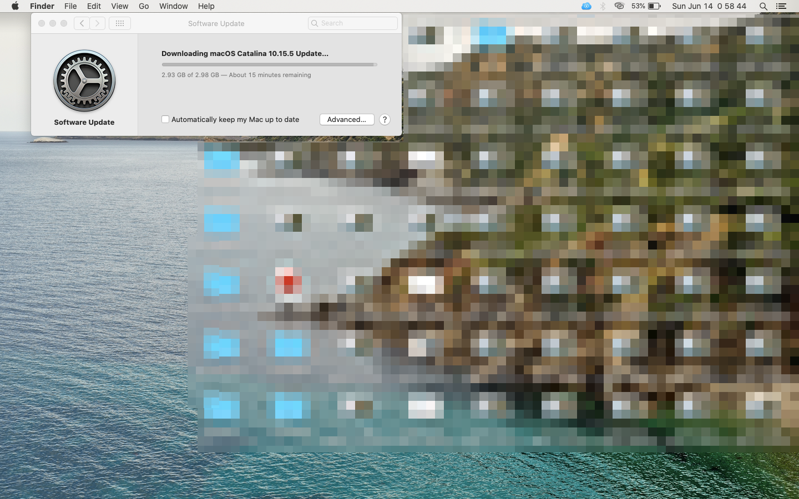Show all preferences grid button
This screenshot has width=799, height=499.
119,23
